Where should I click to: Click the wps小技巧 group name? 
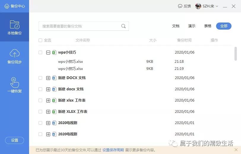pos(67,52)
